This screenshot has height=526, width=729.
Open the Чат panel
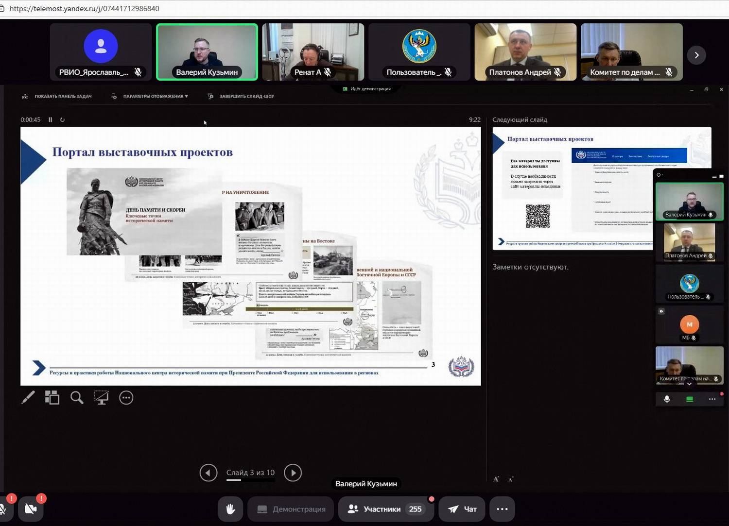click(462, 509)
